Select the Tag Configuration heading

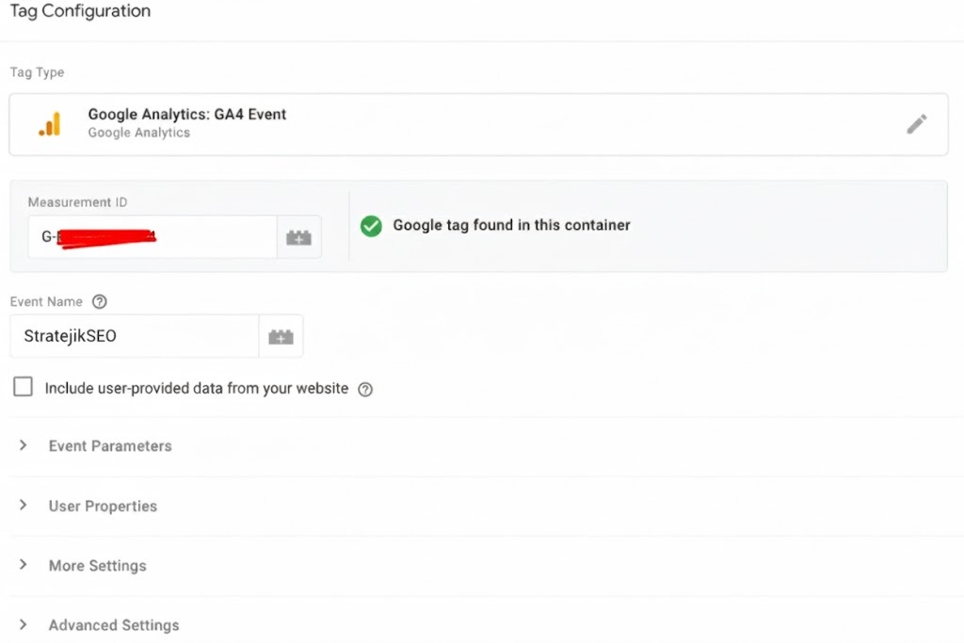[80, 11]
